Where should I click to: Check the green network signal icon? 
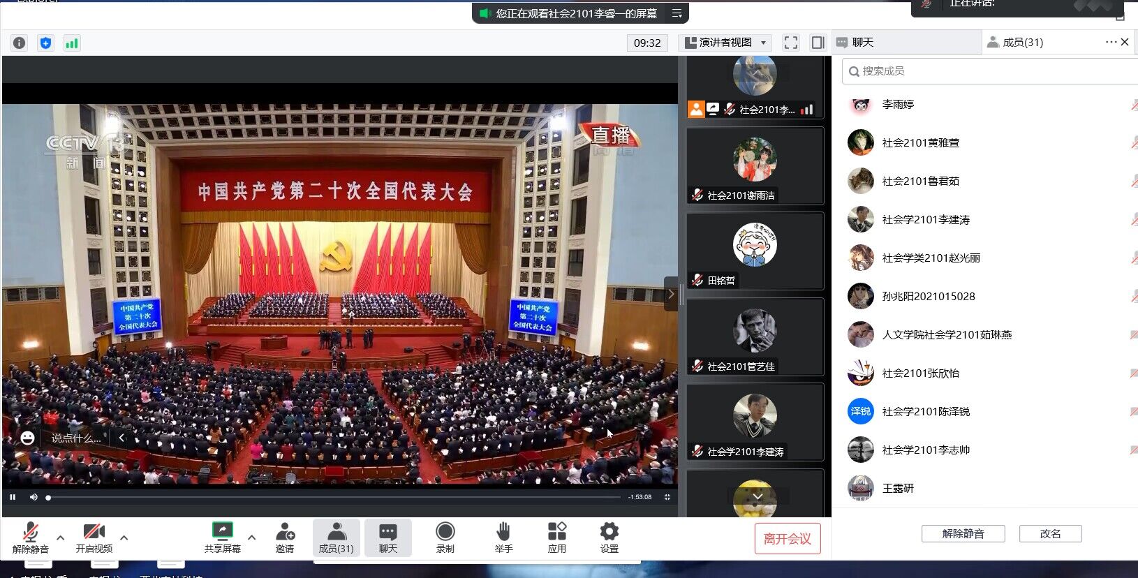[x=71, y=43]
